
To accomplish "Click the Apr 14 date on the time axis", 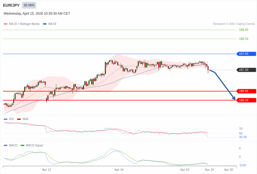I will (119, 170).
